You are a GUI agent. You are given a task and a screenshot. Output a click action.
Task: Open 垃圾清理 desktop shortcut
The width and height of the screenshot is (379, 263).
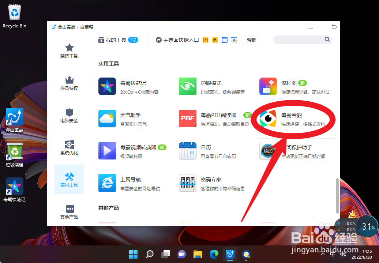[x=15, y=155]
